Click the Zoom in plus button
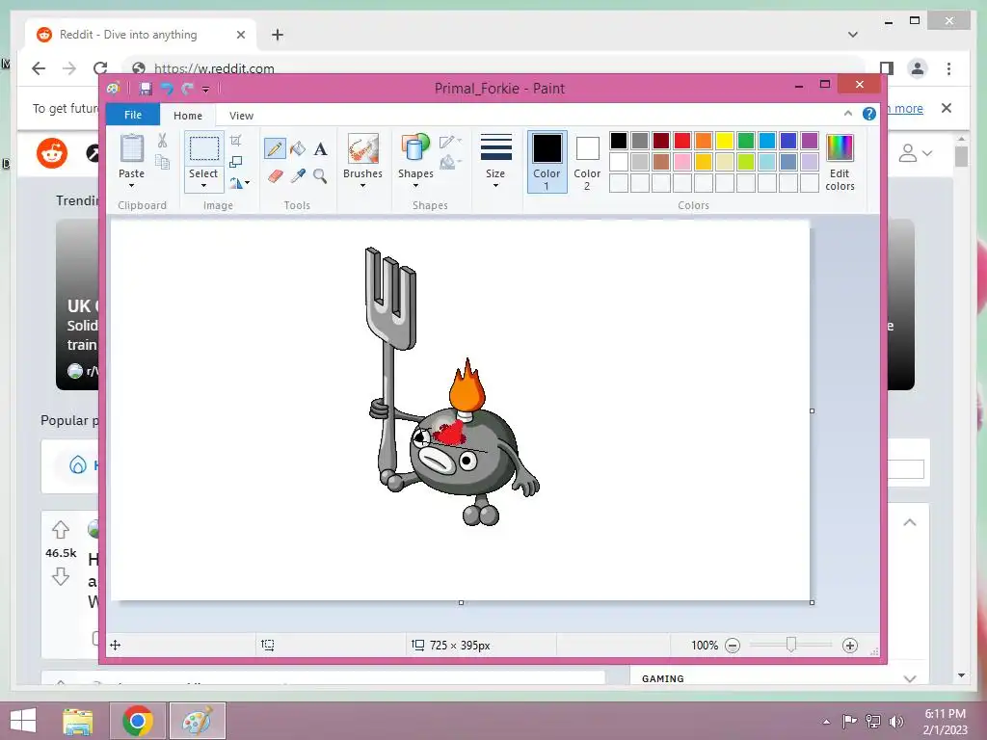 click(850, 646)
